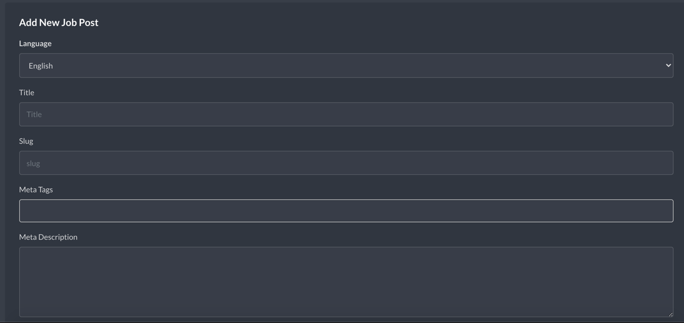The image size is (684, 323).
Task: Click the 'Meta Tags' field label
Action: (x=36, y=189)
